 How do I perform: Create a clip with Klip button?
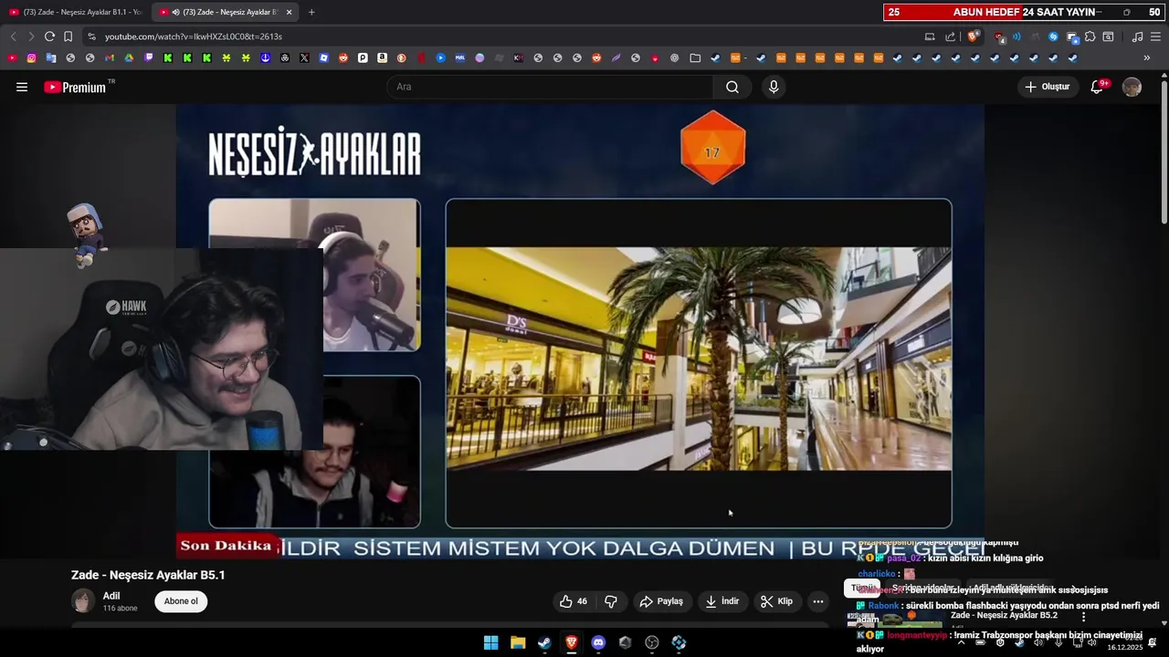(777, 601)
